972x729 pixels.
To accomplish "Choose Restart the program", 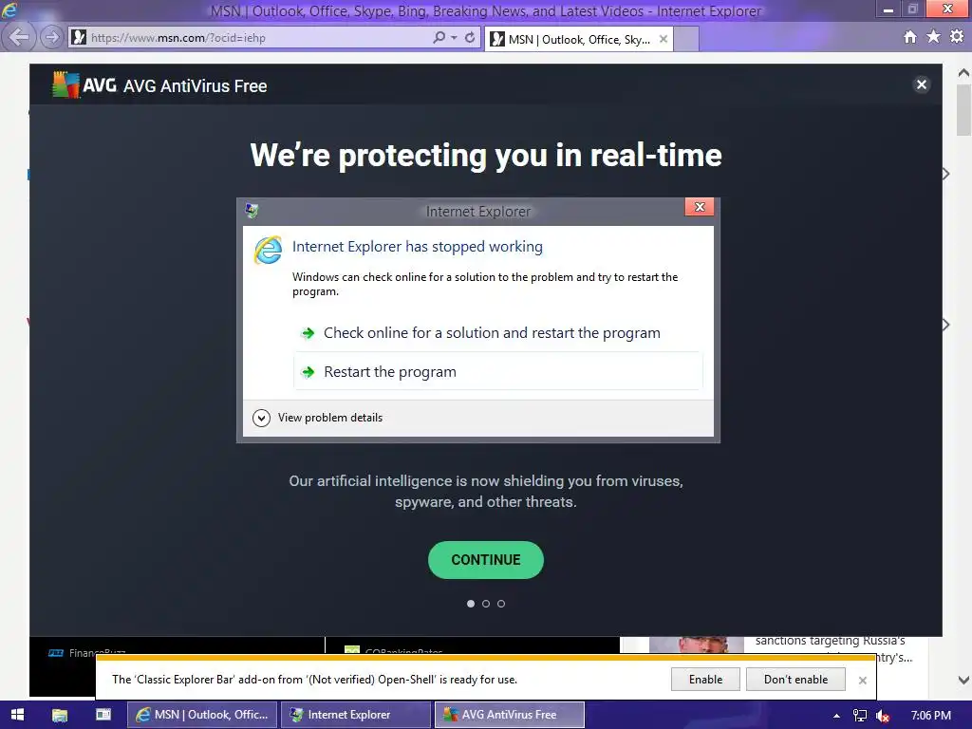I will tap(497, 371).
